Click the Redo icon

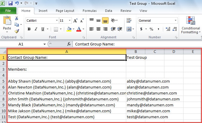(26, 3)
